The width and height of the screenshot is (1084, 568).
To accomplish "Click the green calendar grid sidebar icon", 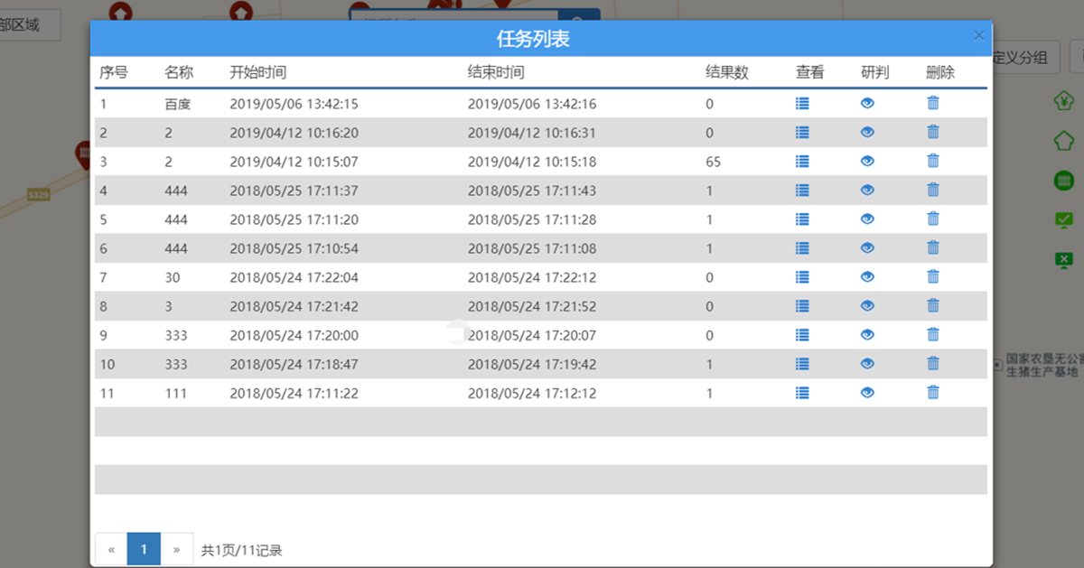I will coord(1064,181).
